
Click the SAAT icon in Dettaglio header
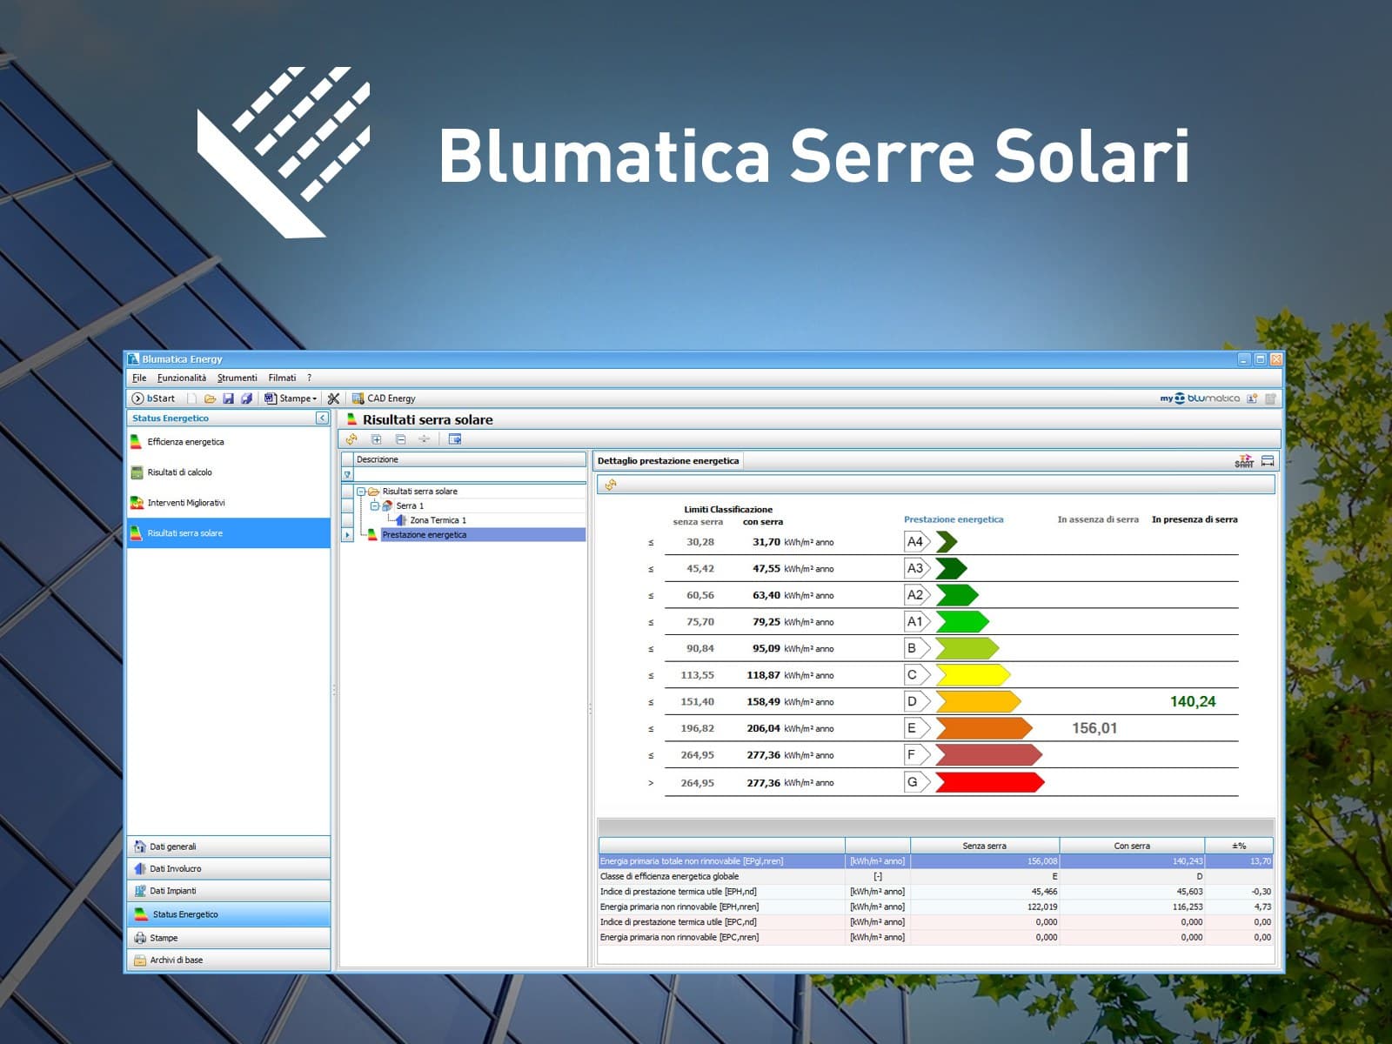click(x=1244, y=461)
